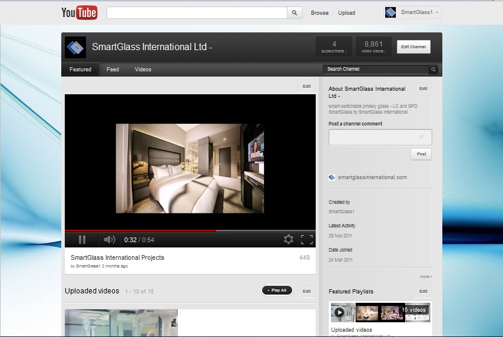Screen dimensions: 503x337
Task: Click the YouTube logo
Action: coord(80,13)
